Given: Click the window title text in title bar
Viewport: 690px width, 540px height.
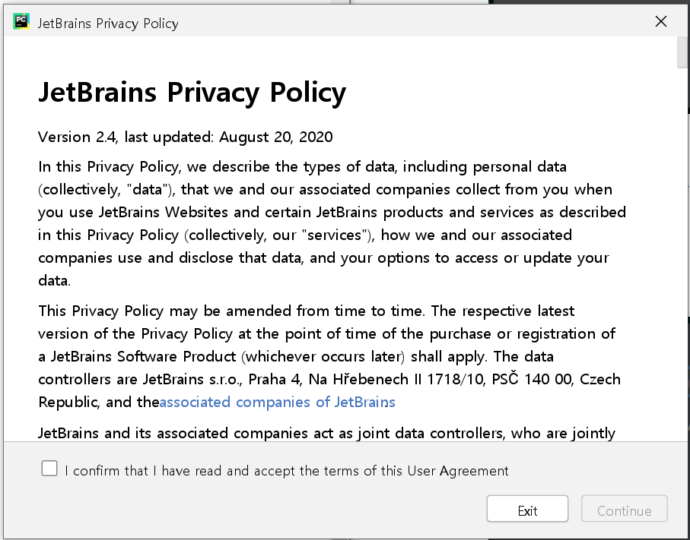Looking at the screenshot, I should coord(108,24).
